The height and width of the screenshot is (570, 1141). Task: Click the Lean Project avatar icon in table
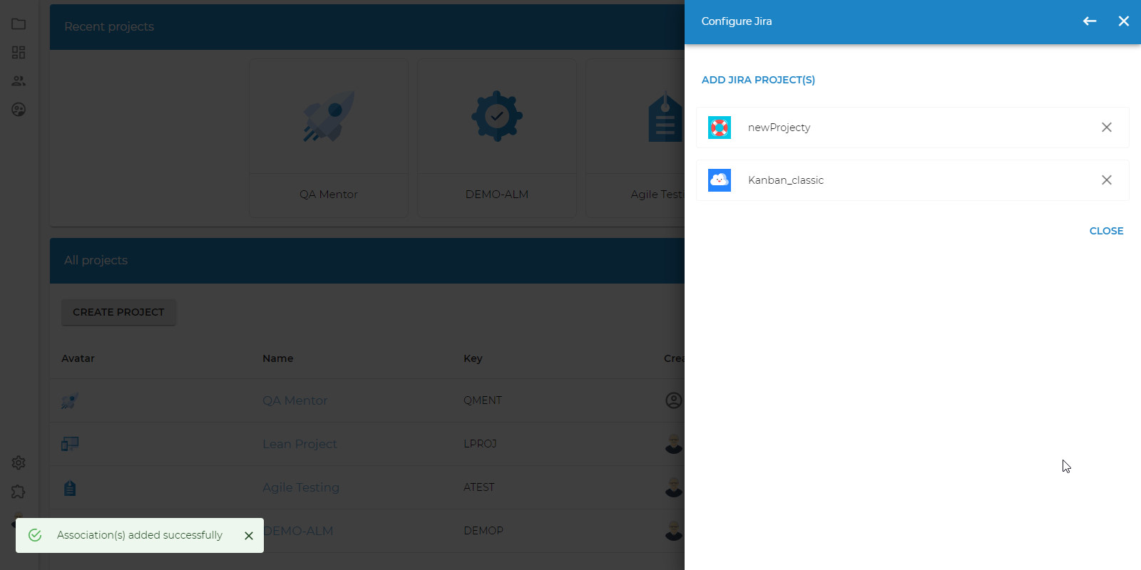[70, 444]
